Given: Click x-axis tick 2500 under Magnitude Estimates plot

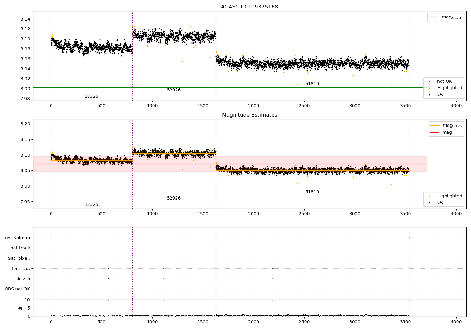Looking at the screenshot, I should coord(304,214).
